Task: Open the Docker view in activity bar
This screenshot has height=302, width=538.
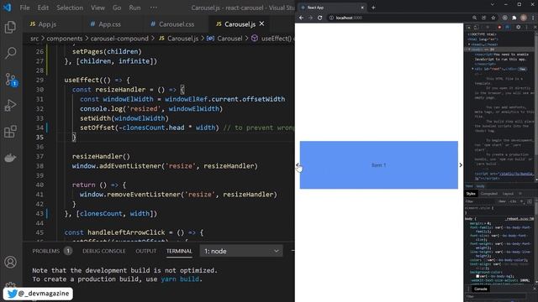Action: pyautogui.click(x=10, y=158)
